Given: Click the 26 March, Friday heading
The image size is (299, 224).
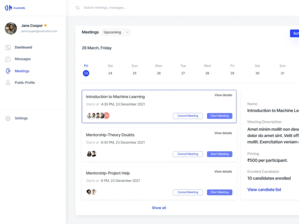Looking at the screenshot, I should [97, 48].
